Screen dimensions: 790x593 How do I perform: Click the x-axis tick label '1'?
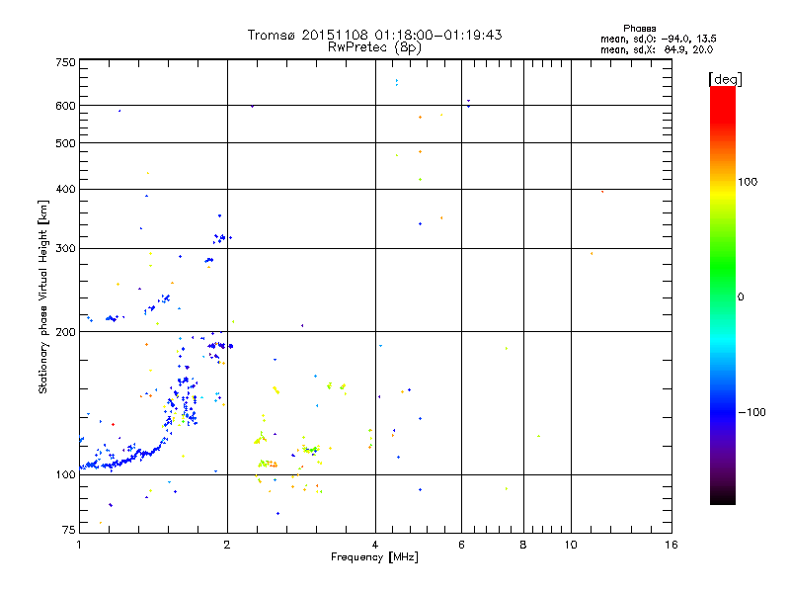pyautogui.click(x=79, y=545)
